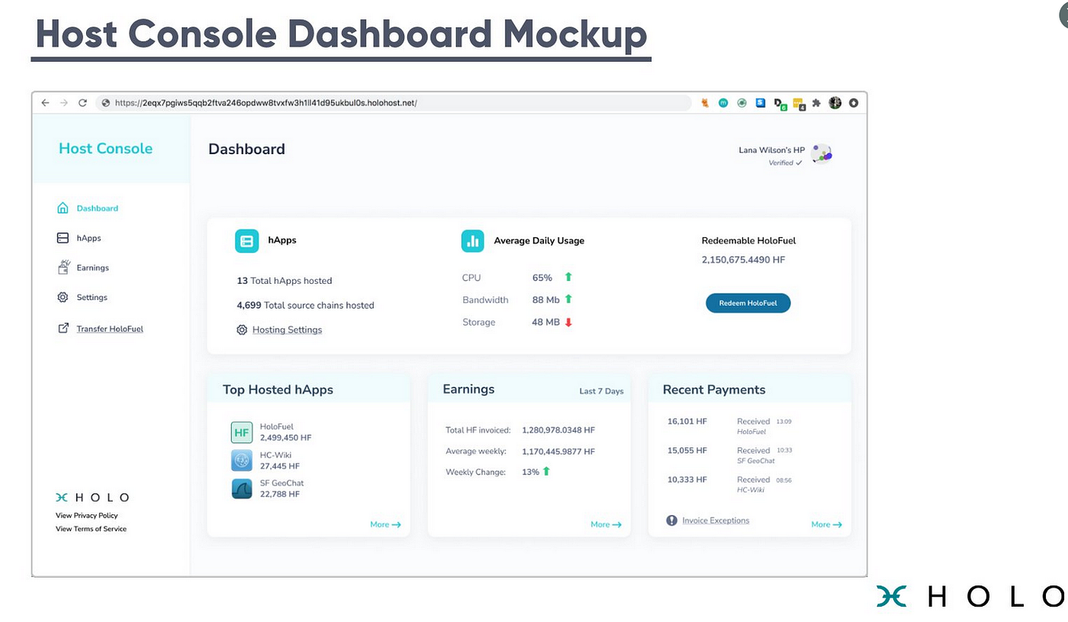This screenshot has width=1068, height=622.
Task: Open hApps in the sidebar
Action: pos(88,238)
